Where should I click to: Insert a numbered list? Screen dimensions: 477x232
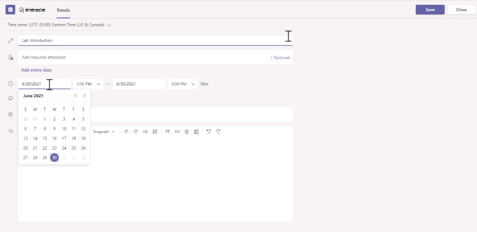155,132
